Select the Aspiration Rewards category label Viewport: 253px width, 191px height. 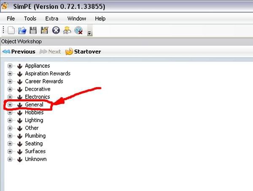48,74
